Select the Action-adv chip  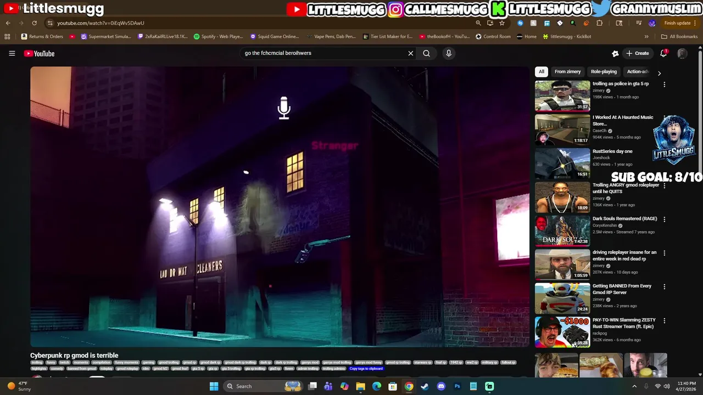[x=637, y=71]
